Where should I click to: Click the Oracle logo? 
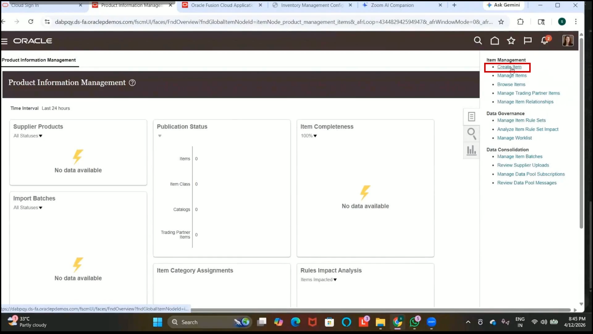tap(32, 41)
